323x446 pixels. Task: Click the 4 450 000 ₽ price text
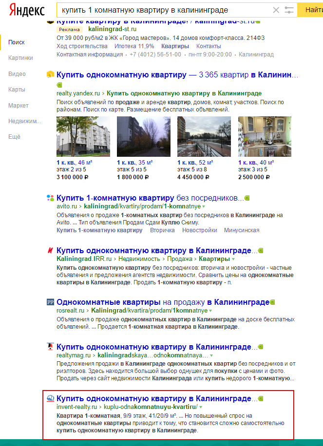[x=193, y=177]
